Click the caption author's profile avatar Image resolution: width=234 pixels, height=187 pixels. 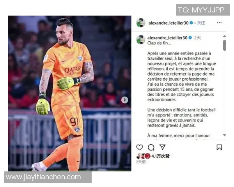141,39
